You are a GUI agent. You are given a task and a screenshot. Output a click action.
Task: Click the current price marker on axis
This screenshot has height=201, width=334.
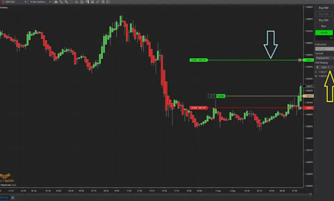click(x=308, y=86)
